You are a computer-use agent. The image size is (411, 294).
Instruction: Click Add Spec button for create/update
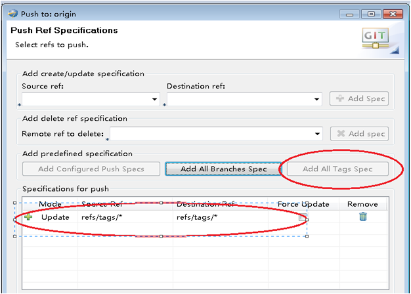[x=358, y=99]
